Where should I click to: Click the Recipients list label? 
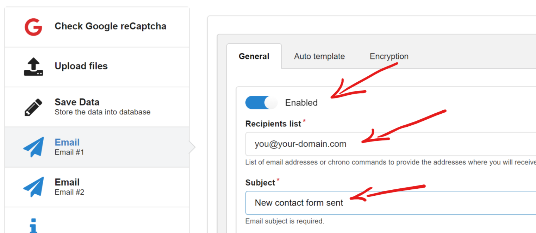[273, 124]
